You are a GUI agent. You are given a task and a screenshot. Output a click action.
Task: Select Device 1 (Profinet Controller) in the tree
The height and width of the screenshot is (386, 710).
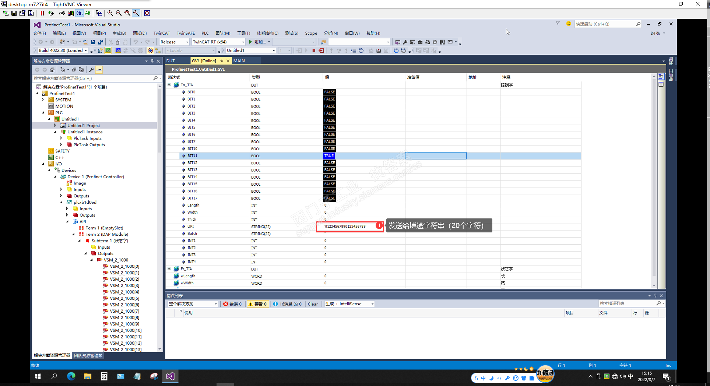96,177
